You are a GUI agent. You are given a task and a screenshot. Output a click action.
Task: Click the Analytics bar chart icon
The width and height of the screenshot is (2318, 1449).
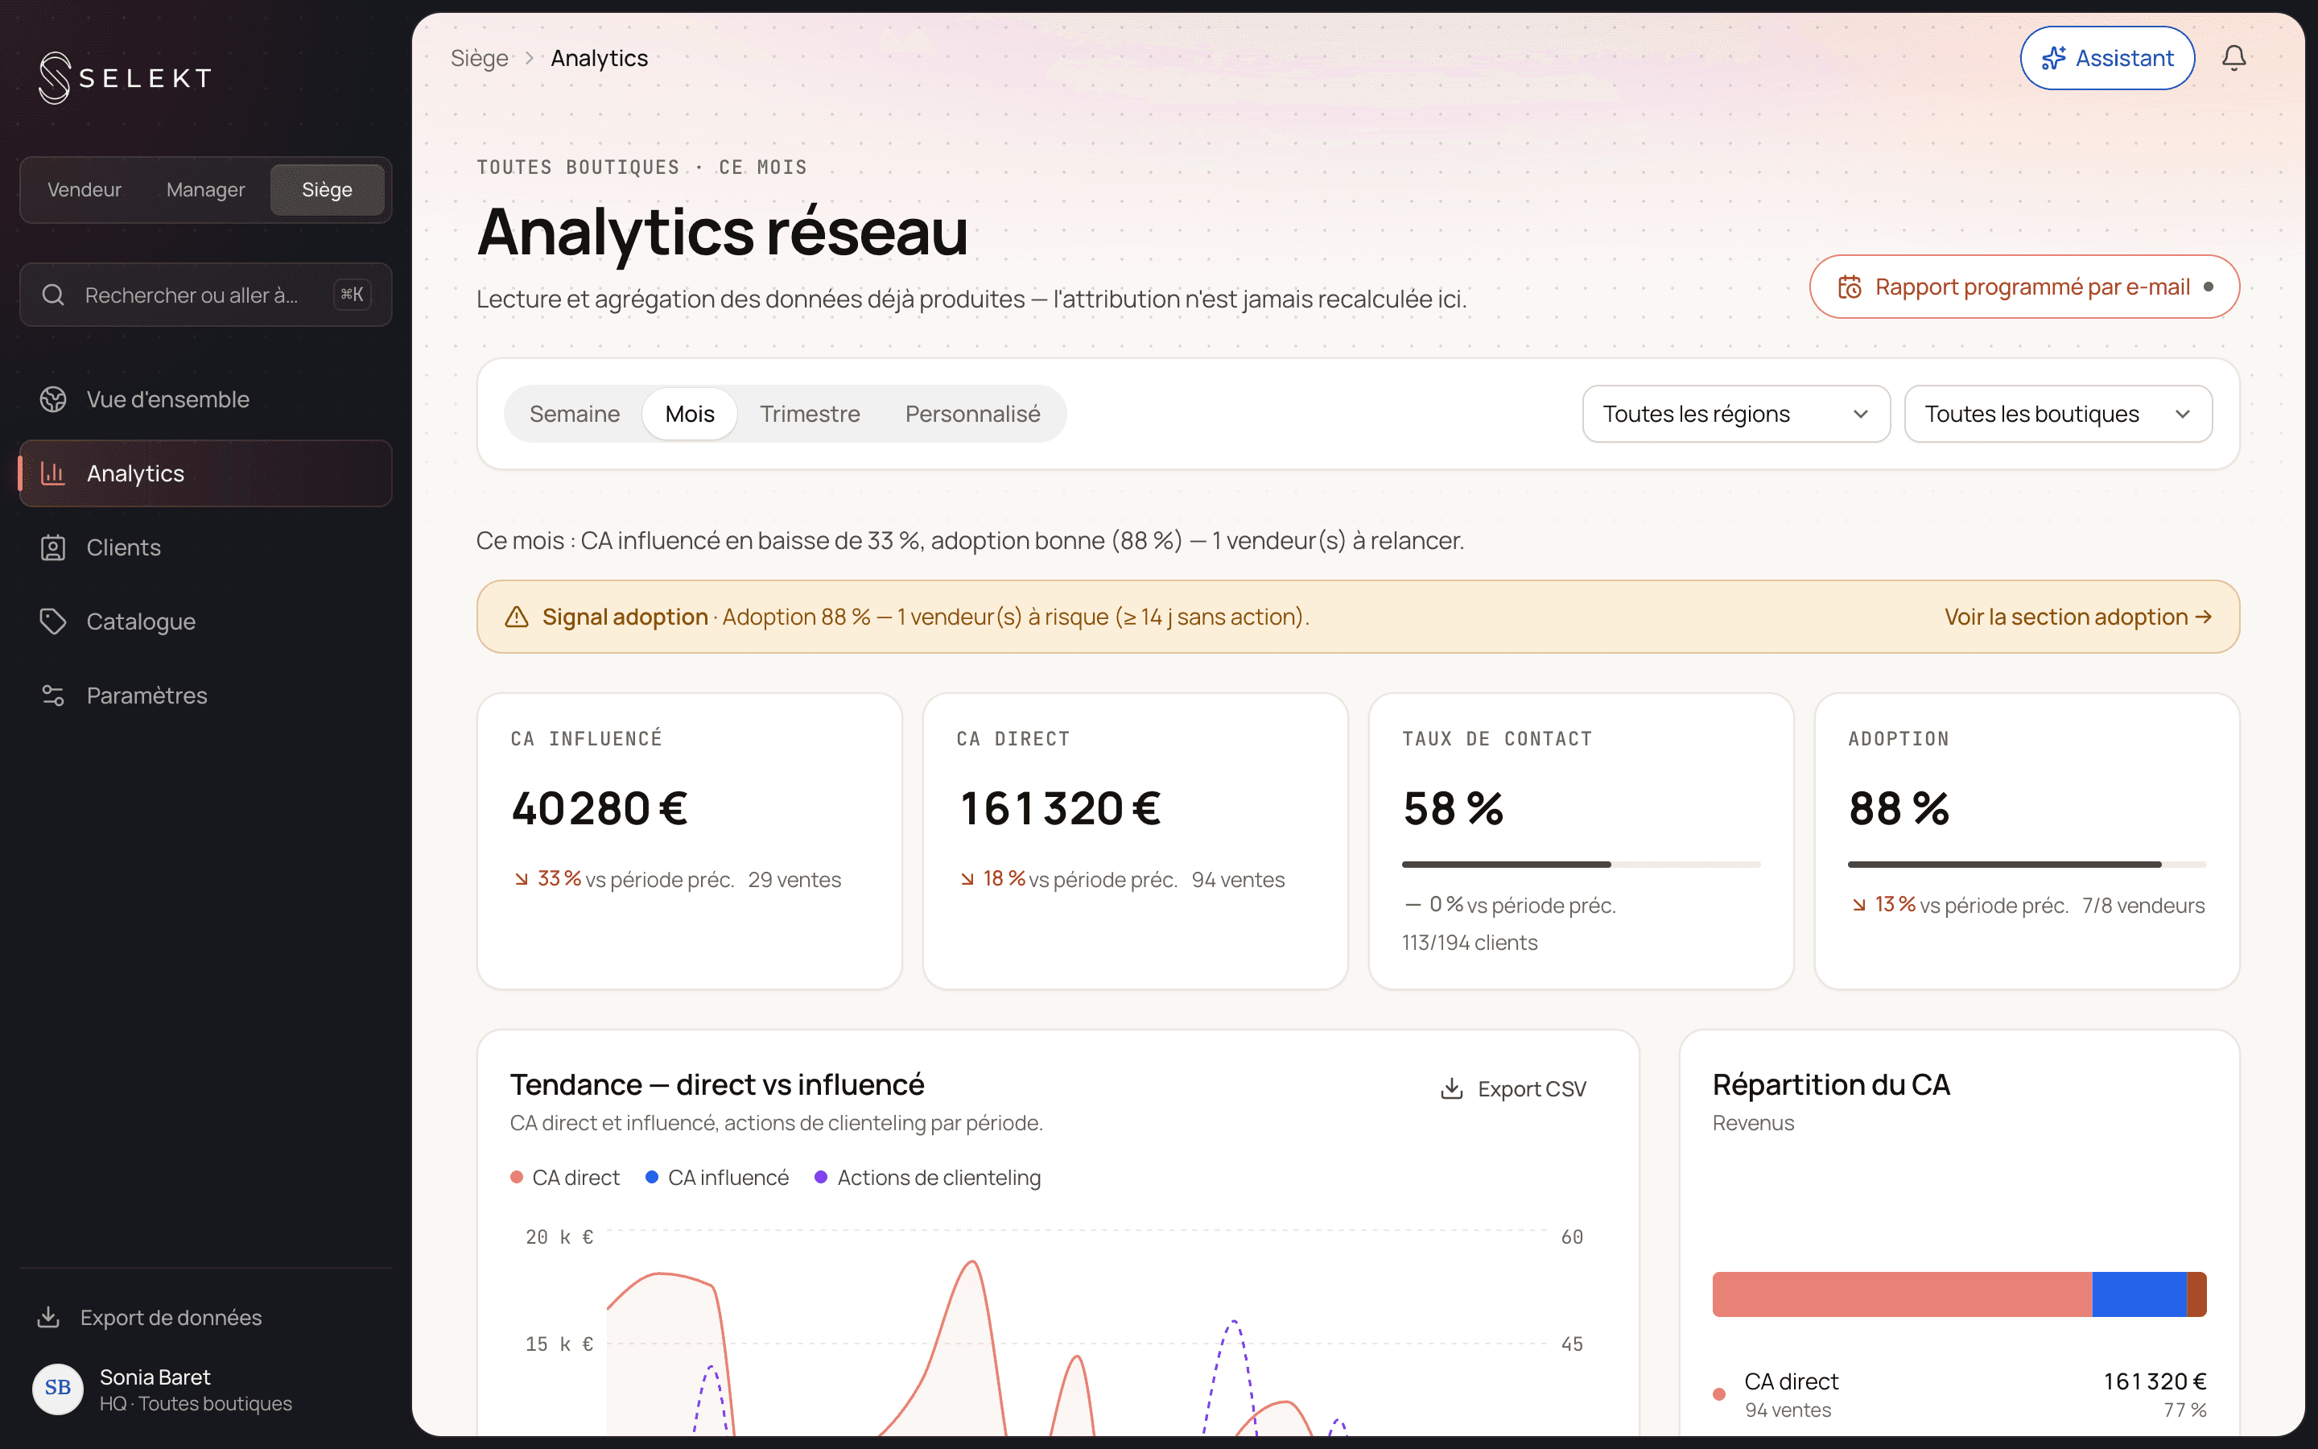(x=54, y=473)
